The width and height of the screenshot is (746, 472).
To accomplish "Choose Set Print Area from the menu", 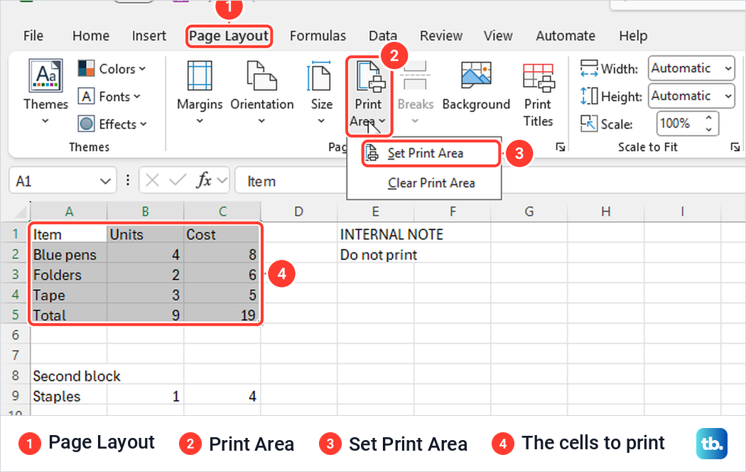I will pyautogui.click(x=431, y=153).
